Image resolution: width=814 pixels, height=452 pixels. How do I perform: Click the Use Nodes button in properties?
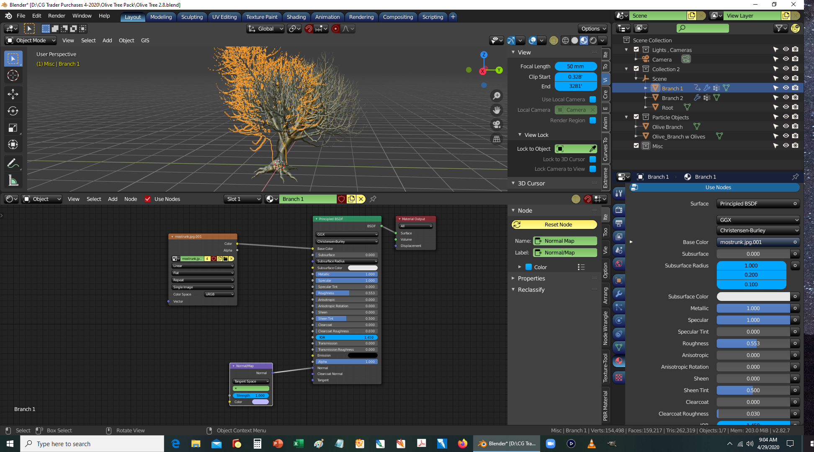tap(718, 187)
